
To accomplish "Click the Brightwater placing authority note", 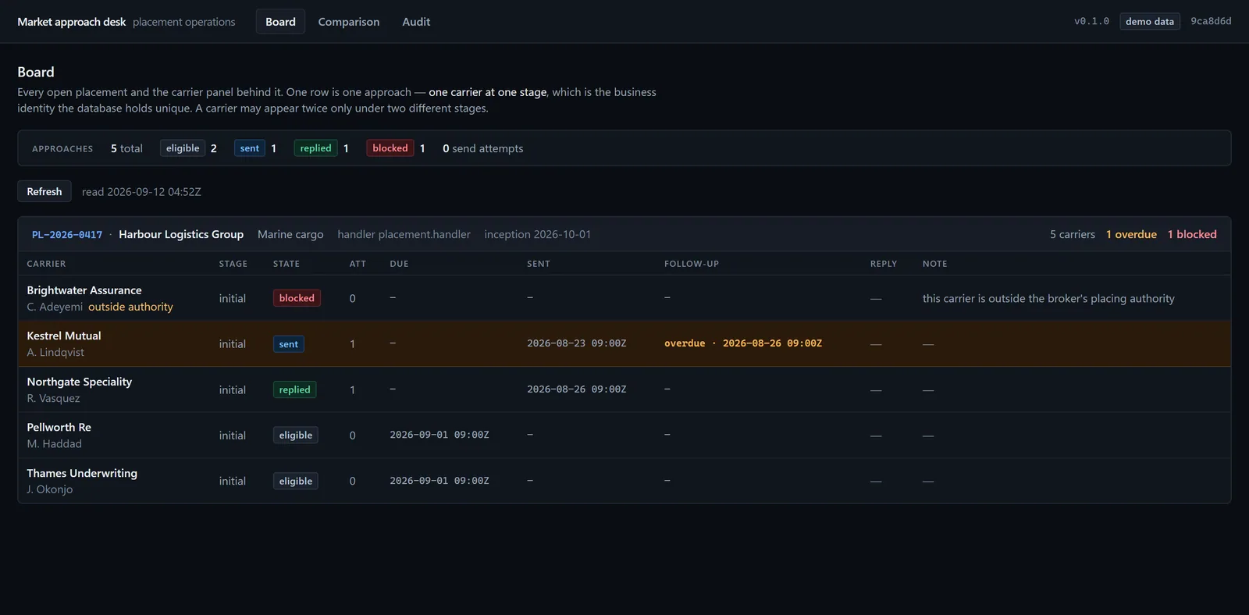I will [1048, 298].
